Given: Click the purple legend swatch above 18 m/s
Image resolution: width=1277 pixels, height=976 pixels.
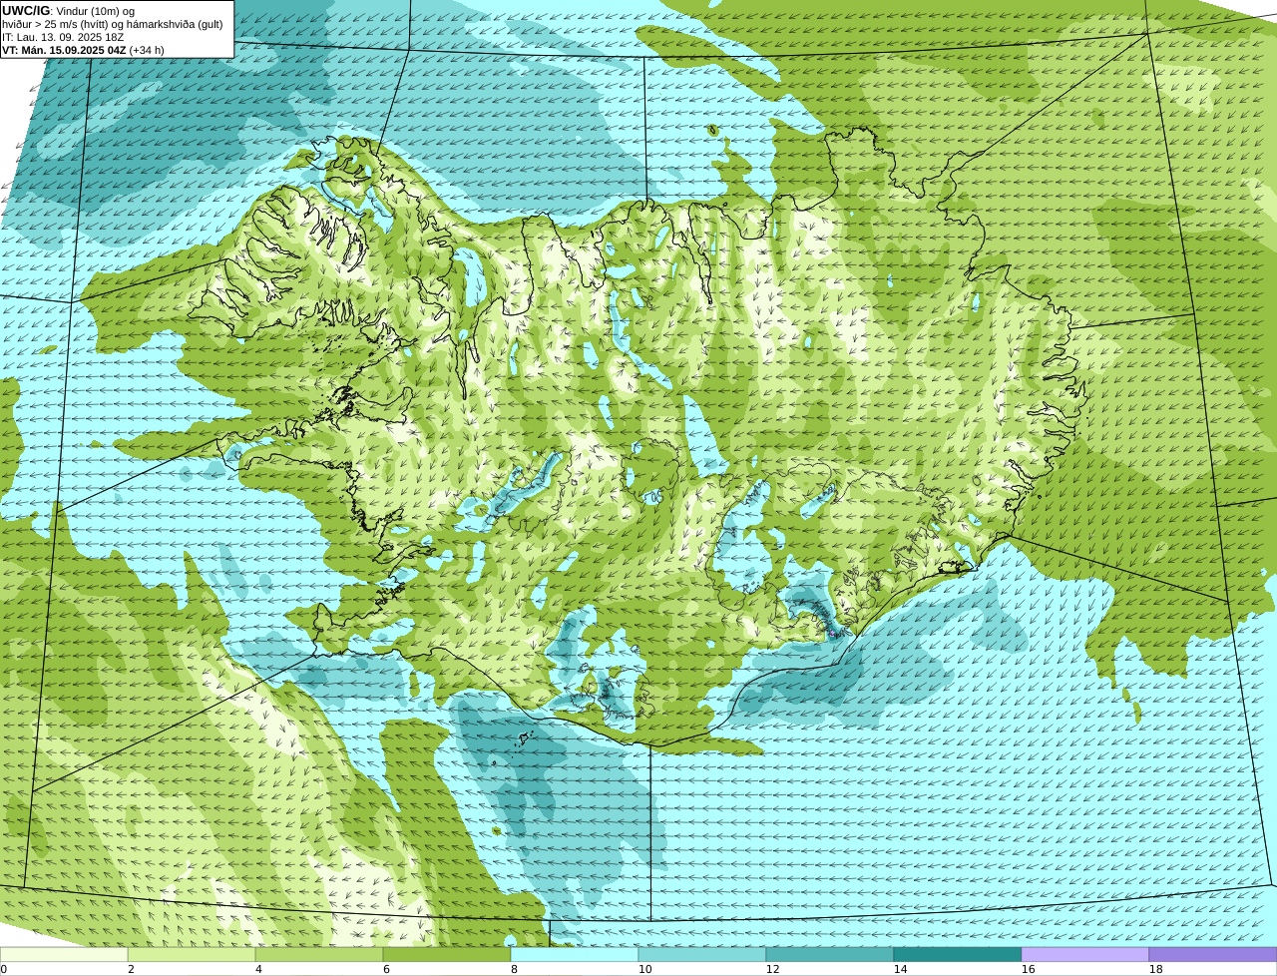Looking at the screenshot, I should 1213,954.
